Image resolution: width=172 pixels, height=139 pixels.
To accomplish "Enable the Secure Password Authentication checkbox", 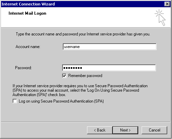I will [15, 101].
